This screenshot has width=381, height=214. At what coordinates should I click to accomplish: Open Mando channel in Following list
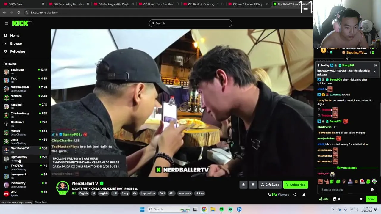25,132
